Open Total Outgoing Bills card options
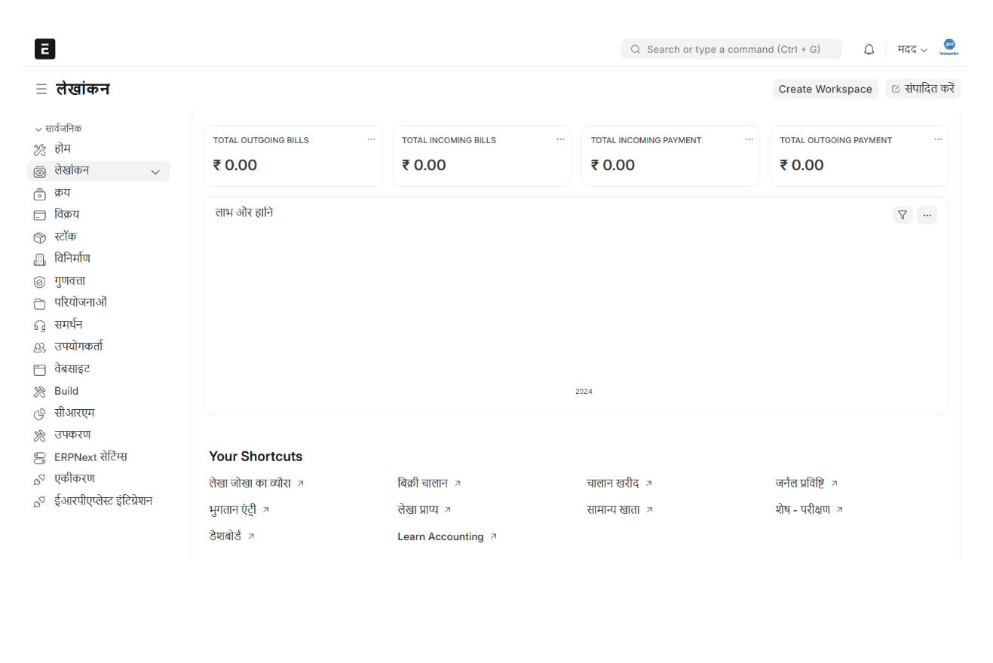 [371, 139]
